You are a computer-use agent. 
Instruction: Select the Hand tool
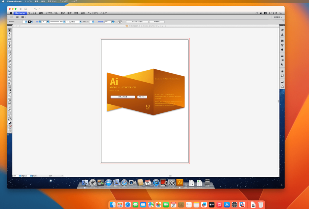(x=9, y=113)
